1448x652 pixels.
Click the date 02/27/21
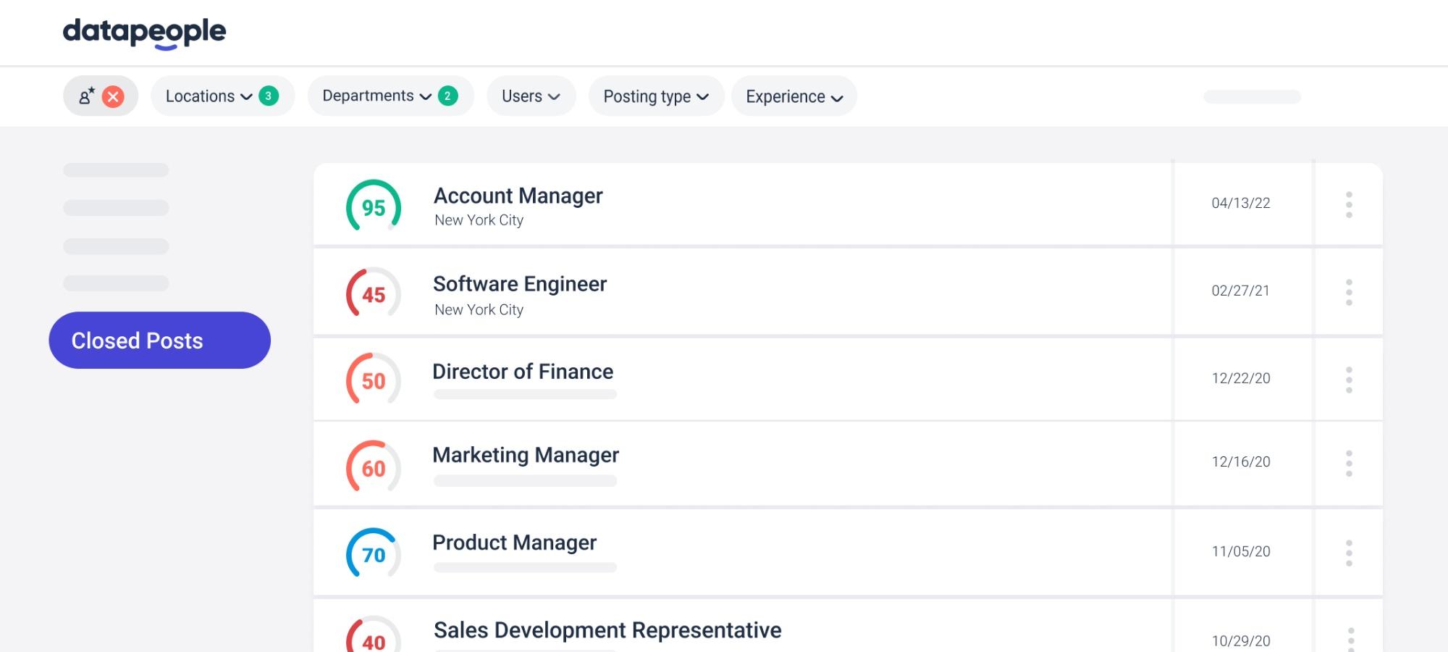click(1240, 291)
